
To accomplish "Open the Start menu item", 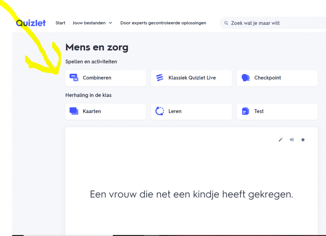I will click(x=60, y=23).
